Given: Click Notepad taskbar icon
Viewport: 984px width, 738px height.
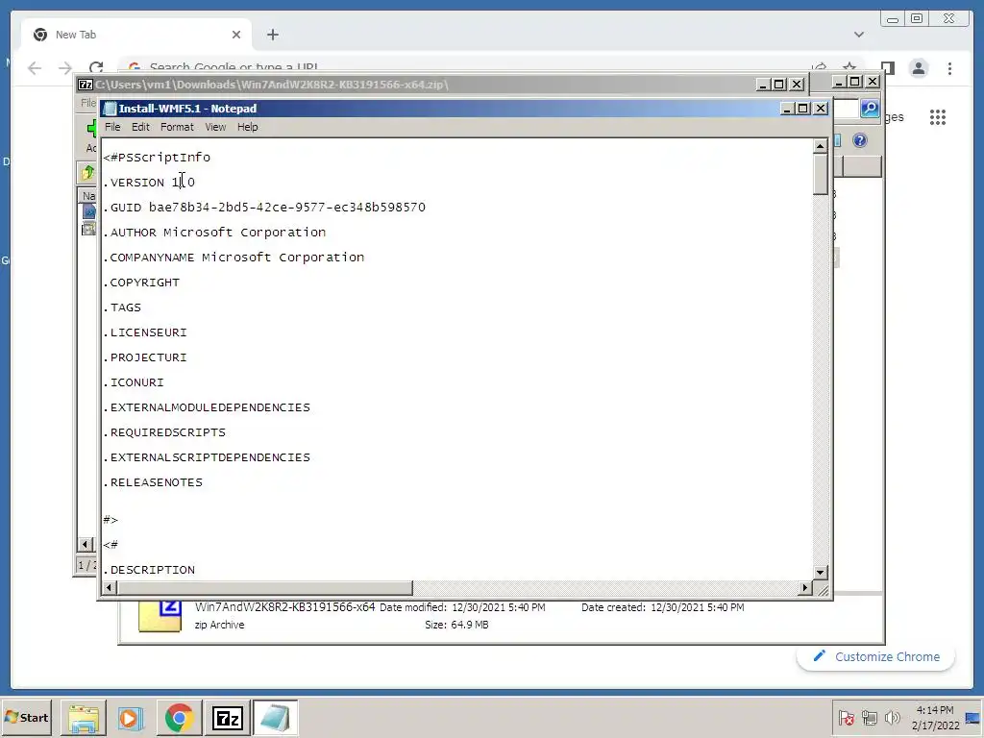Looking at the screenshot, I should [x=275, y=719].
